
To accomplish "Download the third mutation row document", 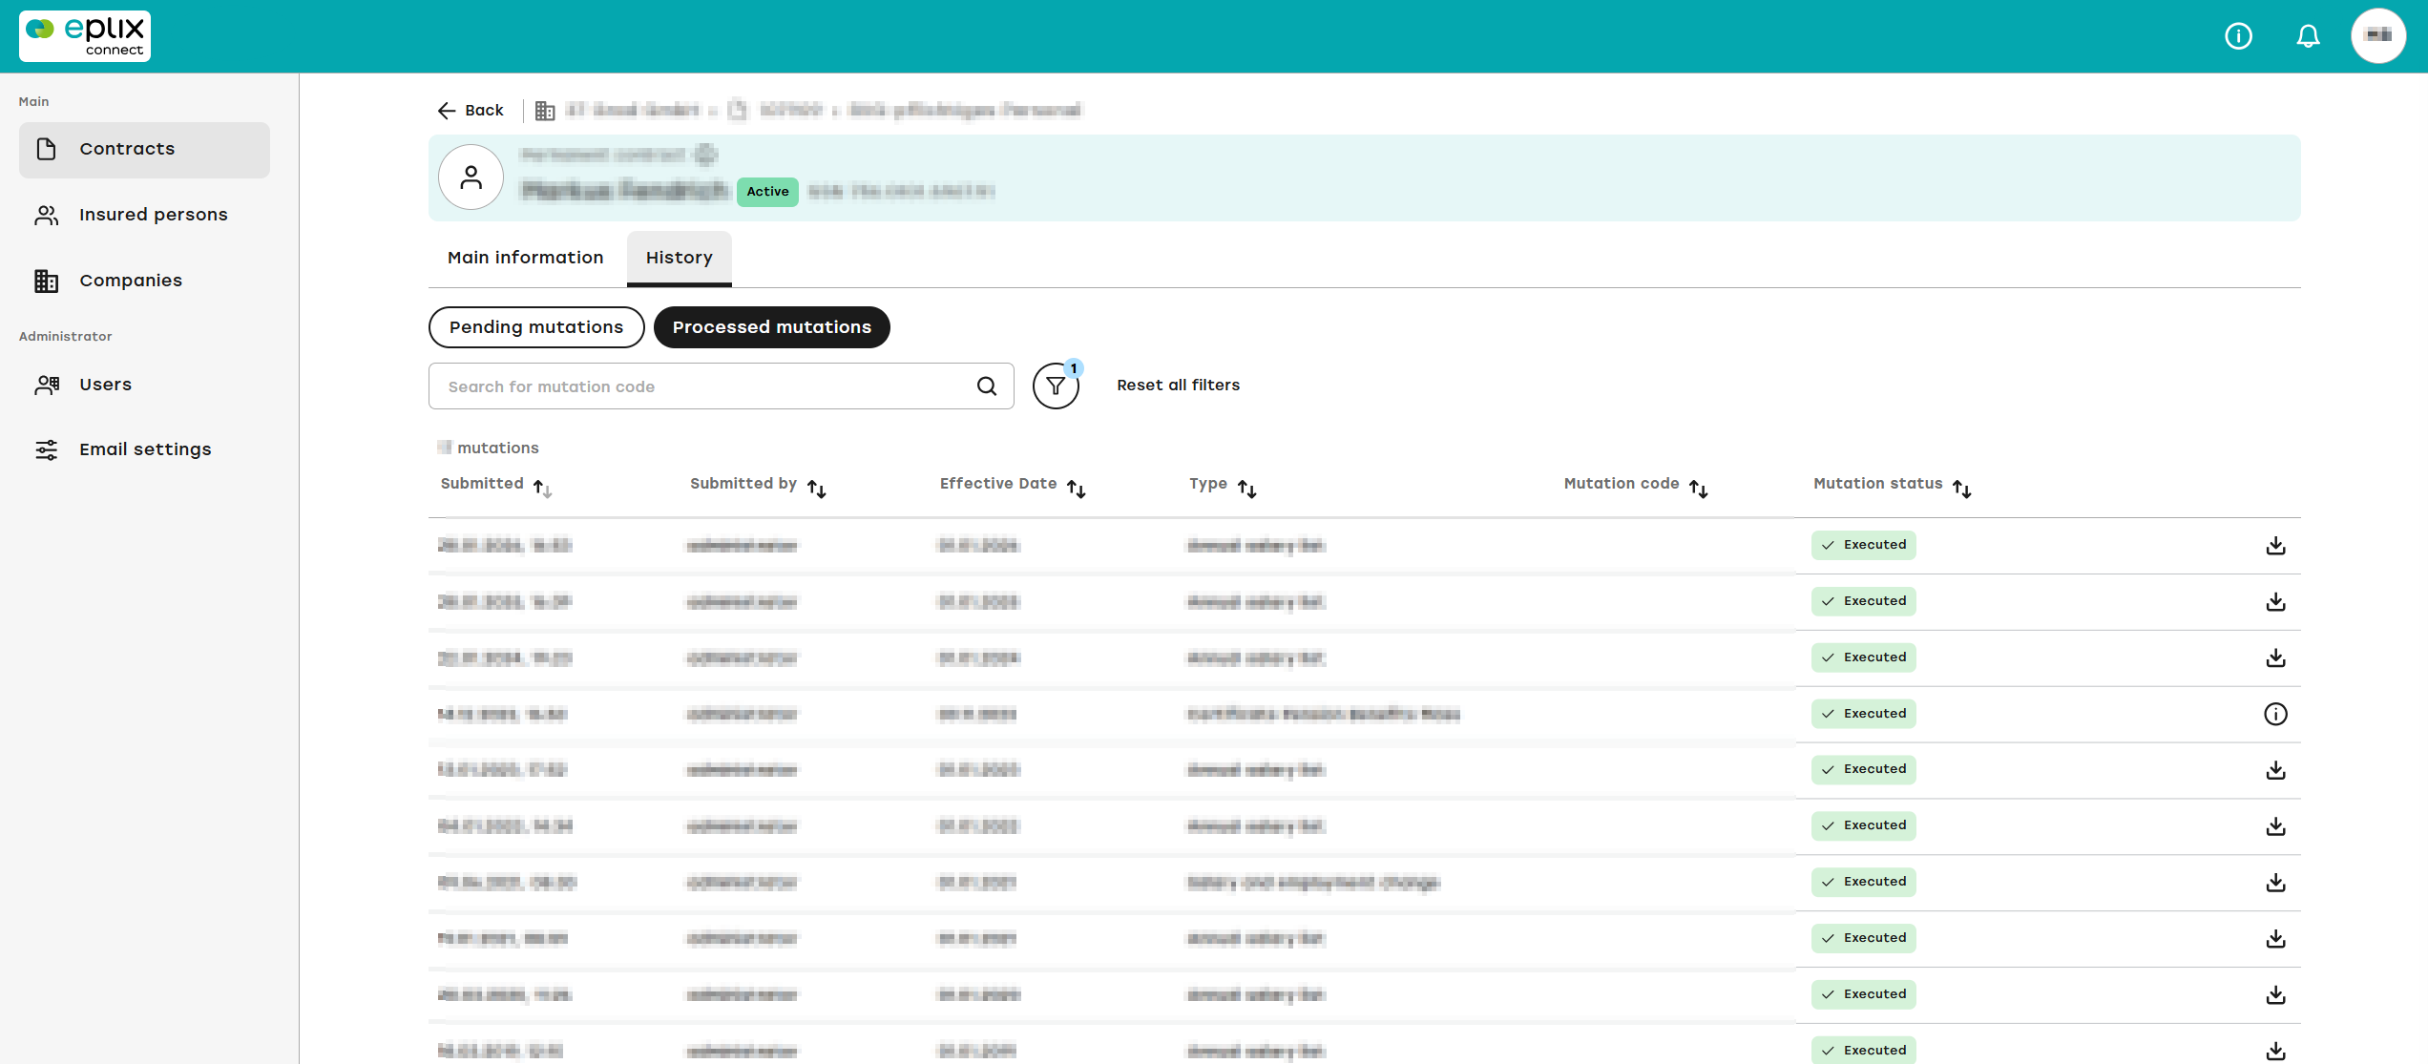I will click(2275, 658).
